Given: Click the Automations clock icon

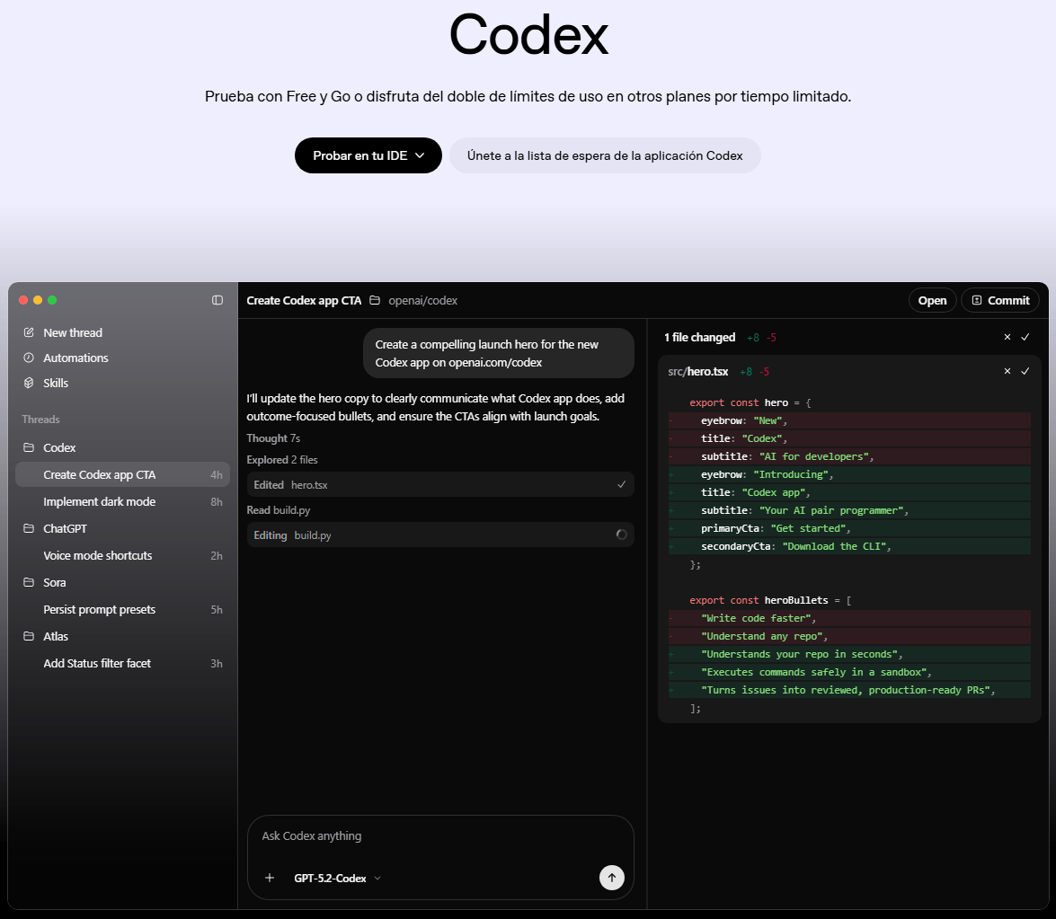Looking at the screenshot, I should [x=28, y=358].
